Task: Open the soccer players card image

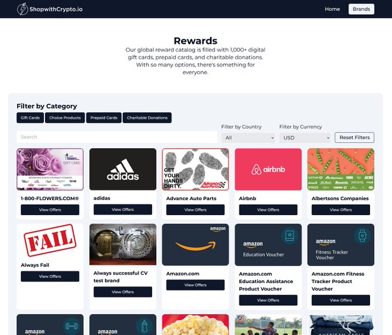Action: tap(268, 325)
